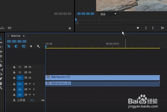Toggle A3 track targeting

click(x=20, y=94)
